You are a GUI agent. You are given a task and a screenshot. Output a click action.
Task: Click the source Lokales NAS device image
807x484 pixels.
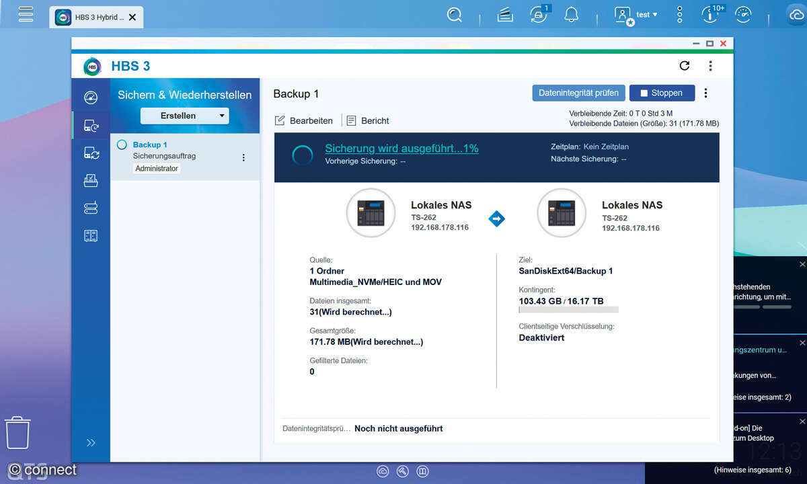click(x=371, y=213)
